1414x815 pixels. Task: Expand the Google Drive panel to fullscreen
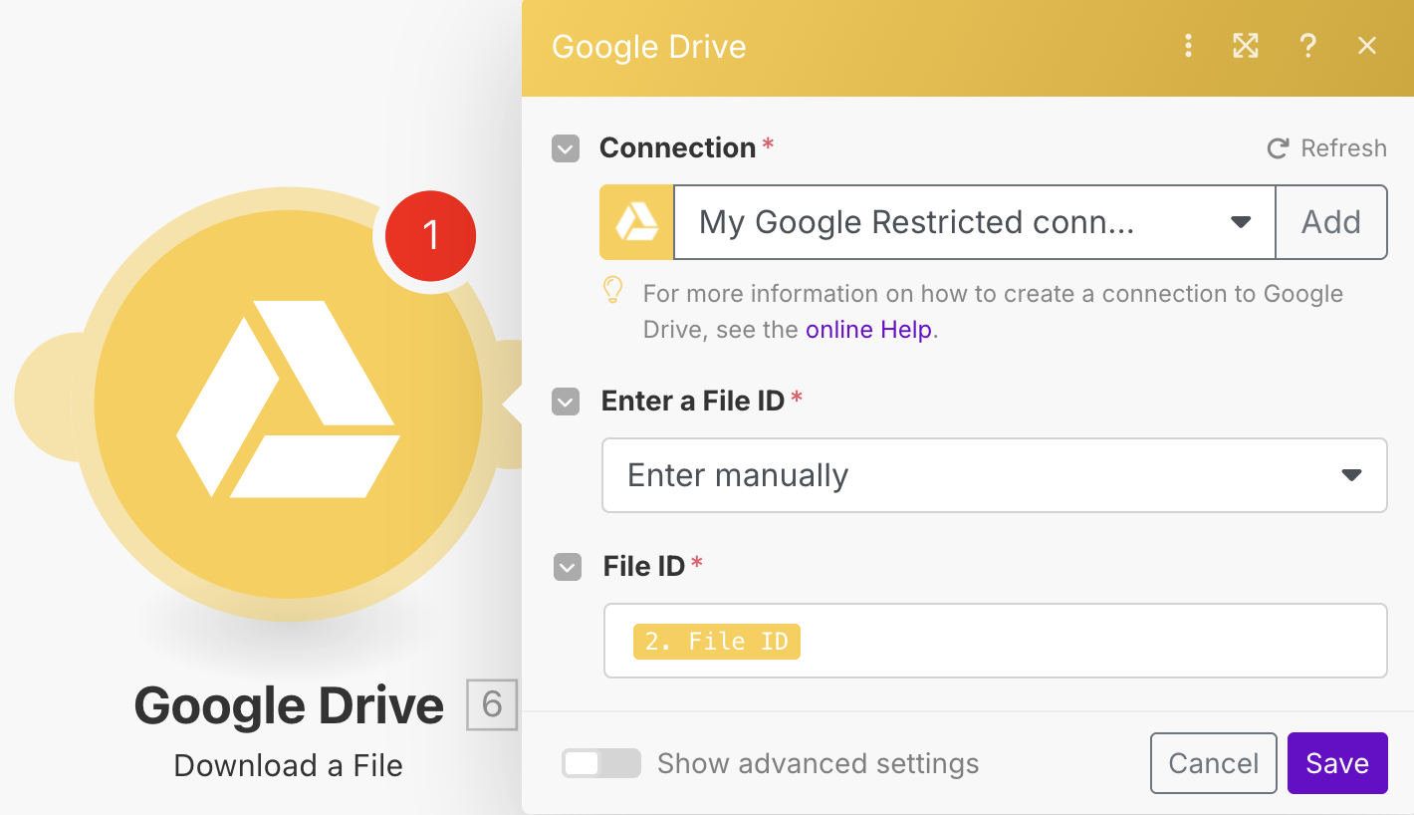[1246, 46]
